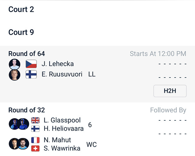Click Mahut and Wawrinka doubles avatars
The image size is (195, 156).
19,144
